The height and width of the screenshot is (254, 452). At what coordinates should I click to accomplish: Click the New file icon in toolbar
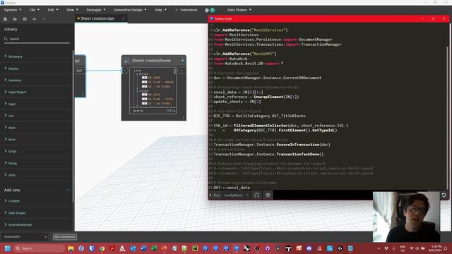(5, 19)
